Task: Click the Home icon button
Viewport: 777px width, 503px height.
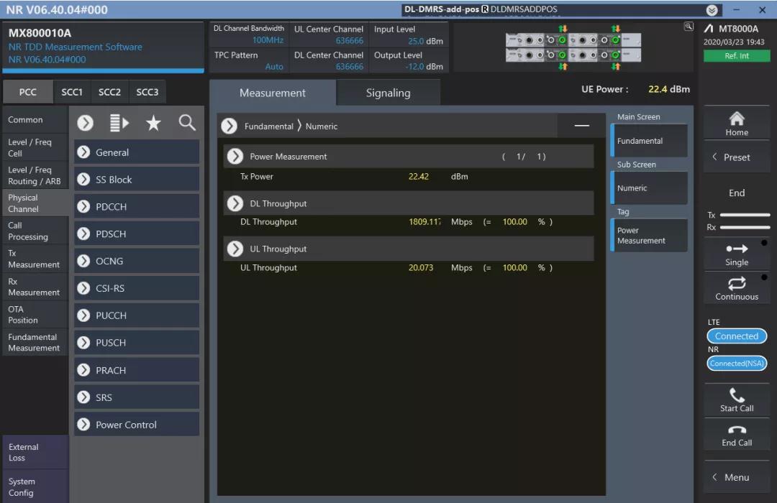Action: (737, 123)
